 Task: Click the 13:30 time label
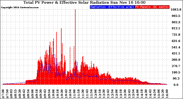point(125,94)
